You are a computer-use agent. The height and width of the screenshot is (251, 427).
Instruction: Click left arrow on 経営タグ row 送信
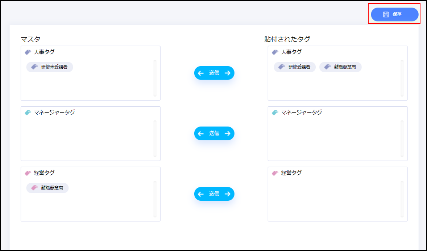tap(201, 194)
